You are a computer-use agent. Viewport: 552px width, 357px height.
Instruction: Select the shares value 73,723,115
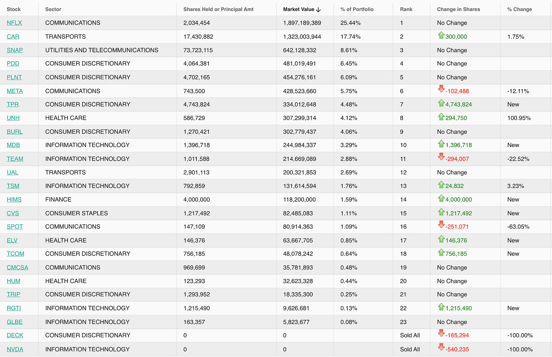pos(198,50)
